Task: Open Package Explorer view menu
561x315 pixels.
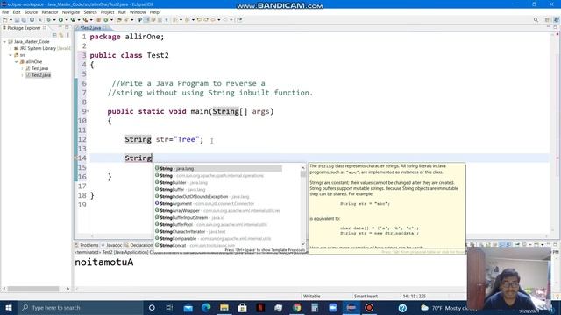Action: pos(67,35)
